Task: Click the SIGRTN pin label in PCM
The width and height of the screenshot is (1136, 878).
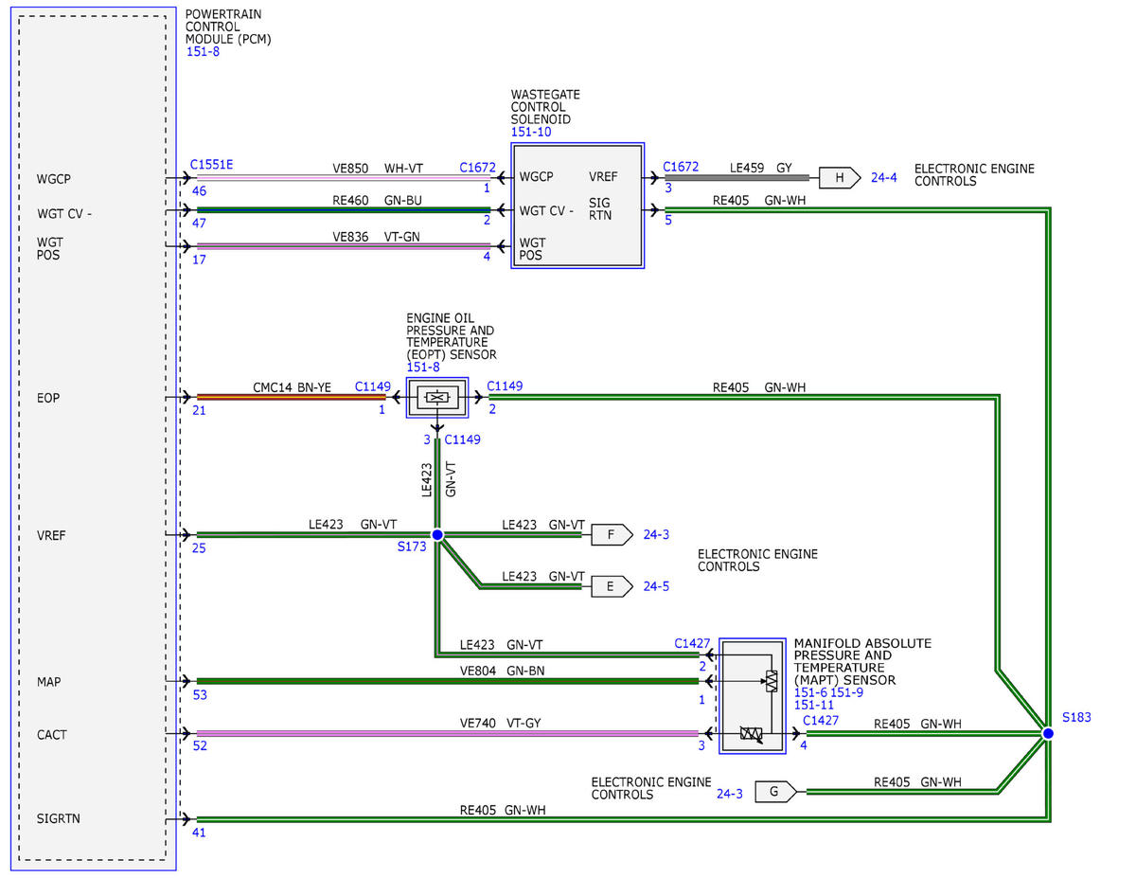Action: click(58, 818)
